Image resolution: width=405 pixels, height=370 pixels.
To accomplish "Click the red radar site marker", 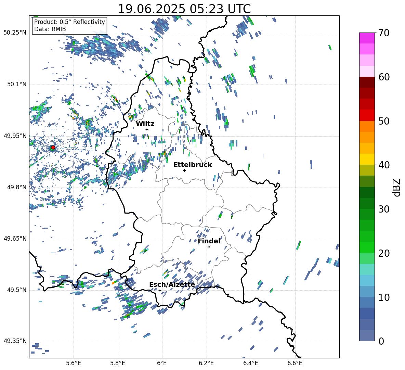I will click(x=53, y=147).
